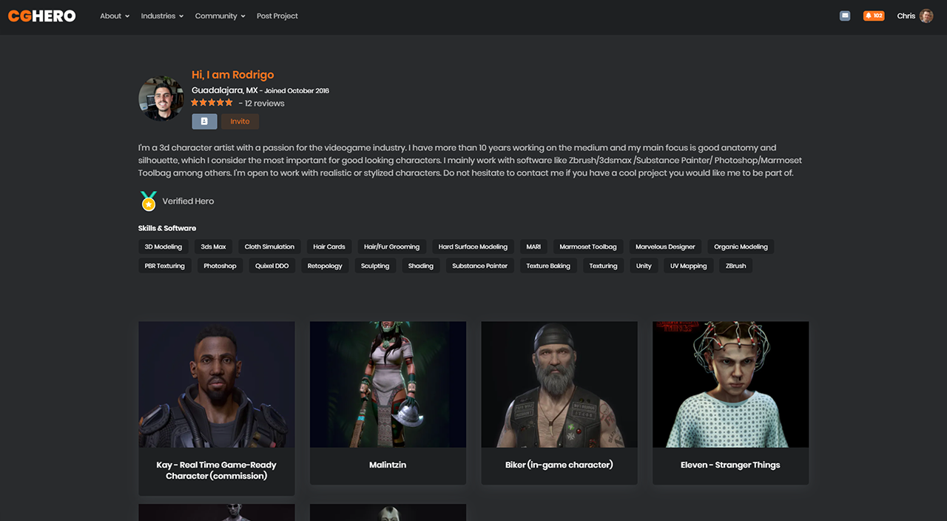Click 'Eleven - Stranger Things' title

pyautogui.click(x=731, y=465)
